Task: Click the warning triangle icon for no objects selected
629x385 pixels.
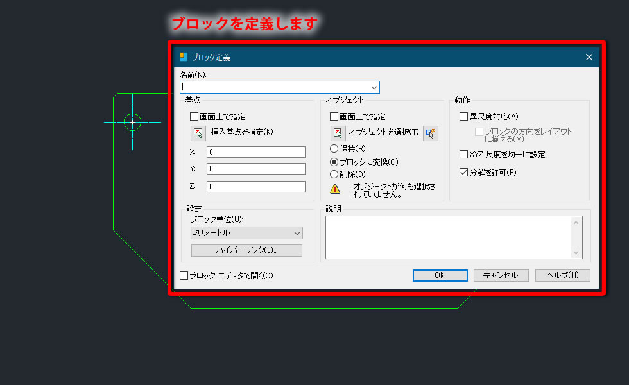Action: click(x=335, y=189)
